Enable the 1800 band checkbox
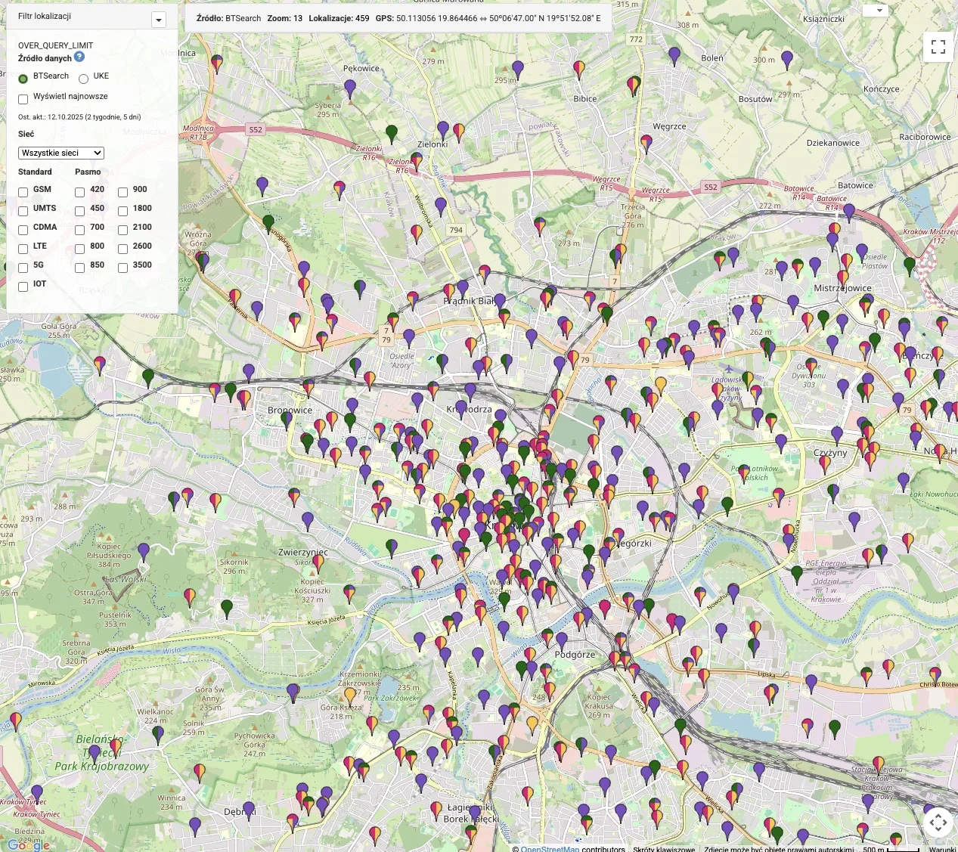 tap(122, 211)
